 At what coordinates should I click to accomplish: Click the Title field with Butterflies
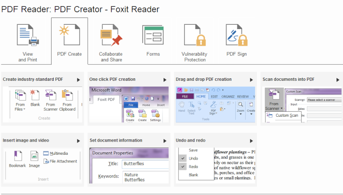[x=145, y=164]
